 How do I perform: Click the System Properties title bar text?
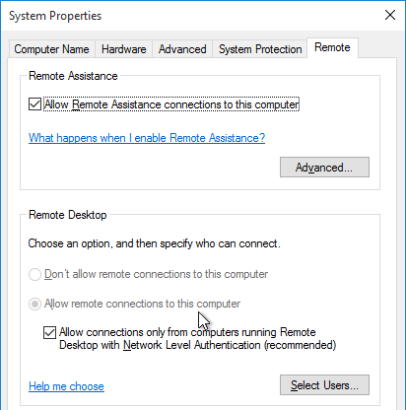point(55,16)
